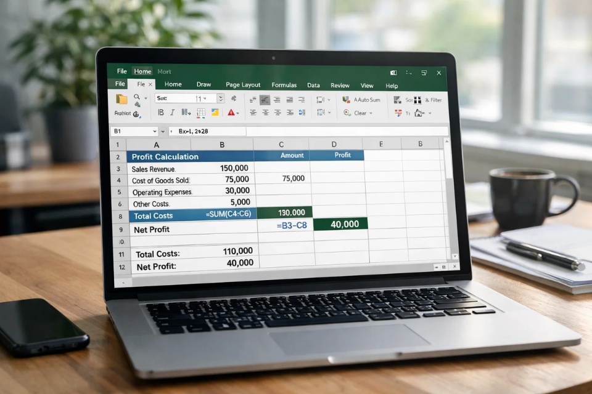Open the Borders icon in the Font group
Viewport: 592px width, 394px height.
pos(200,113)
